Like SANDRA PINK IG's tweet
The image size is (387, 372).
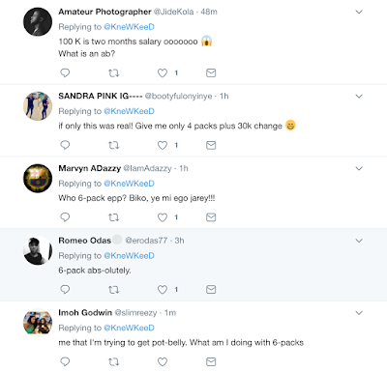tap(163, 145)
